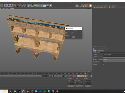Viewport: 125px width, 93px height.
Task: Open the Window menu
Action: point(72,3)
